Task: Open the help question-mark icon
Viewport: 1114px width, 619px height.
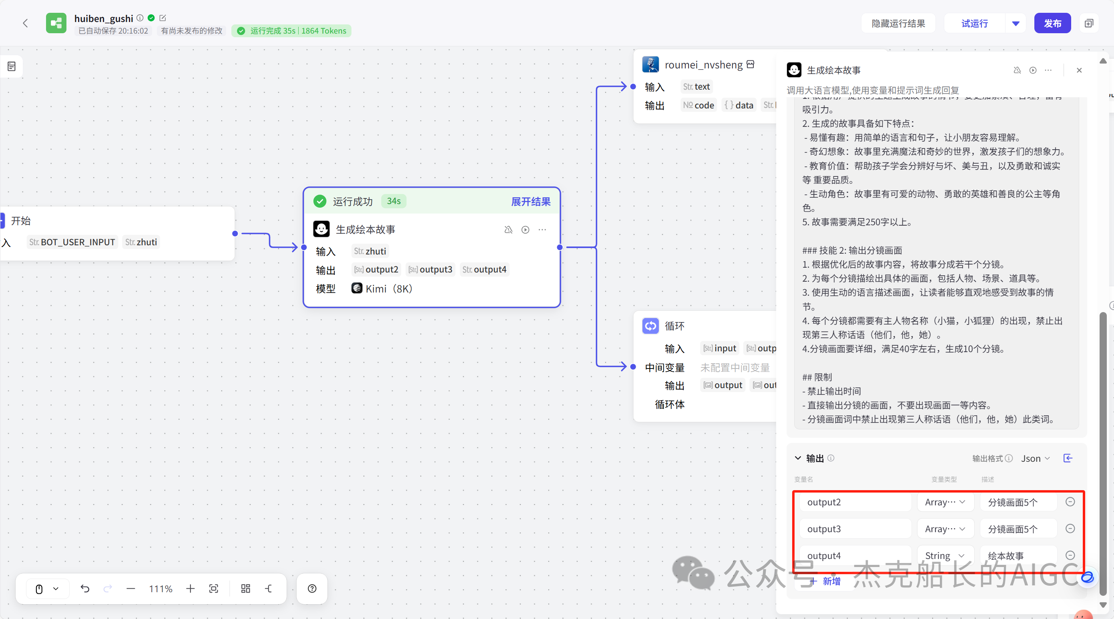Action: tap(312, 588)
